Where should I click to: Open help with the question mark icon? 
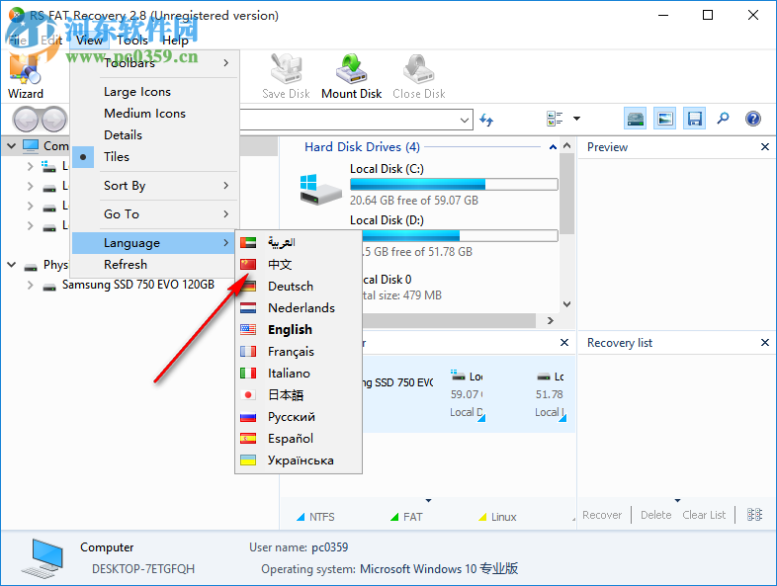point(752,119)
